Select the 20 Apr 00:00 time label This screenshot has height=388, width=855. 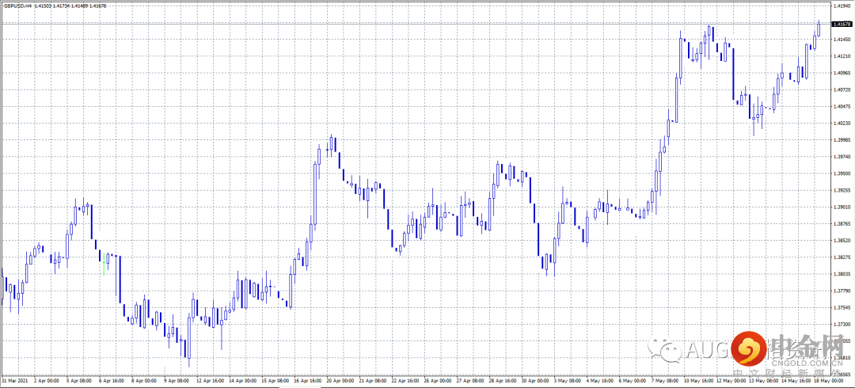[342, 380]
